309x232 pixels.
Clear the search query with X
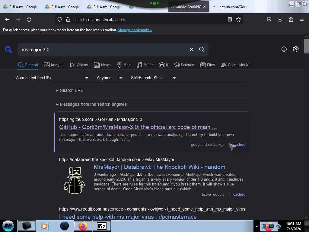pos(191,50)
